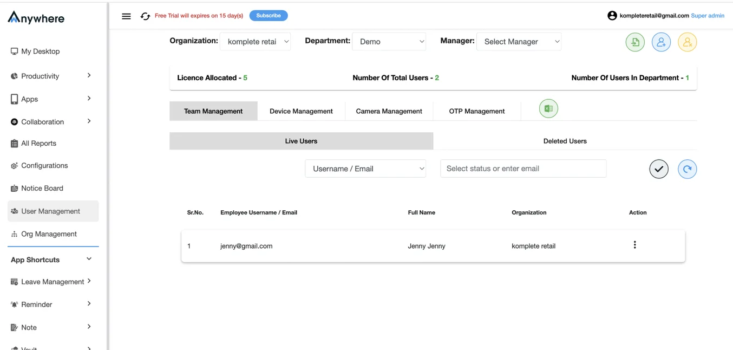Viewport: 733px width, 350px height.
Task: Click the Jenny Jenny full name cell
Action: [427, 246]
